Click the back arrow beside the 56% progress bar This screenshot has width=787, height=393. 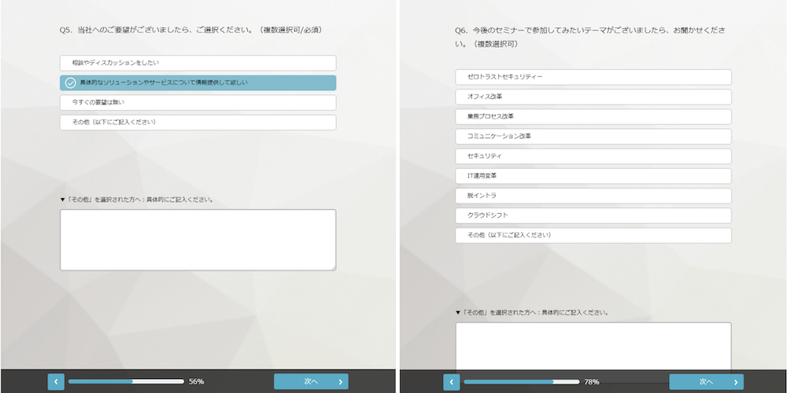[x=56, y=382]
